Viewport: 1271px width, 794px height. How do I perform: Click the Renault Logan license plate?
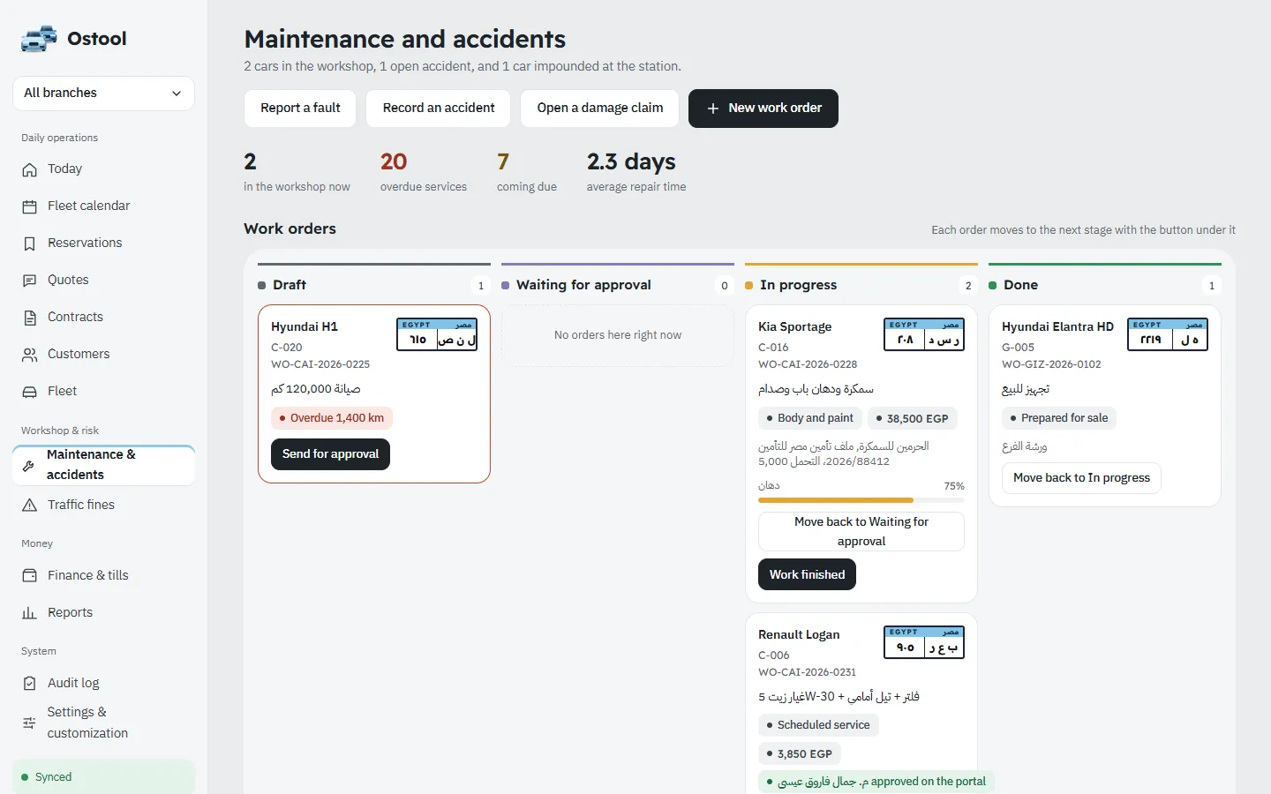924,642
